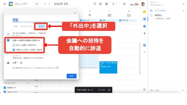
Task: Open the help question mark menu
Action: tap(100, 4)
